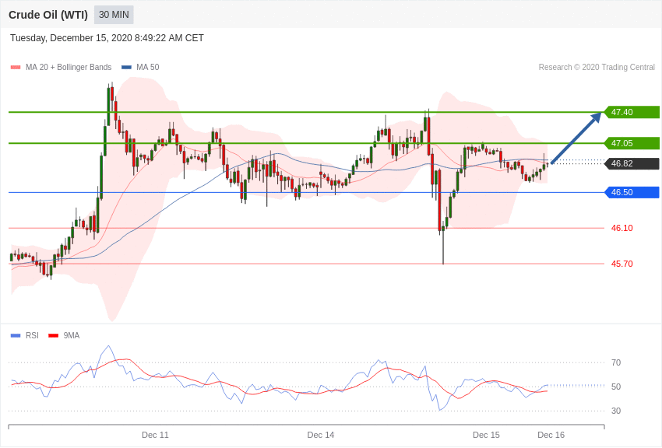Click the 30 MIN timeframe badge
This screenshot has width=662, height=448.
pyautogui.click(x=114, y=15)
